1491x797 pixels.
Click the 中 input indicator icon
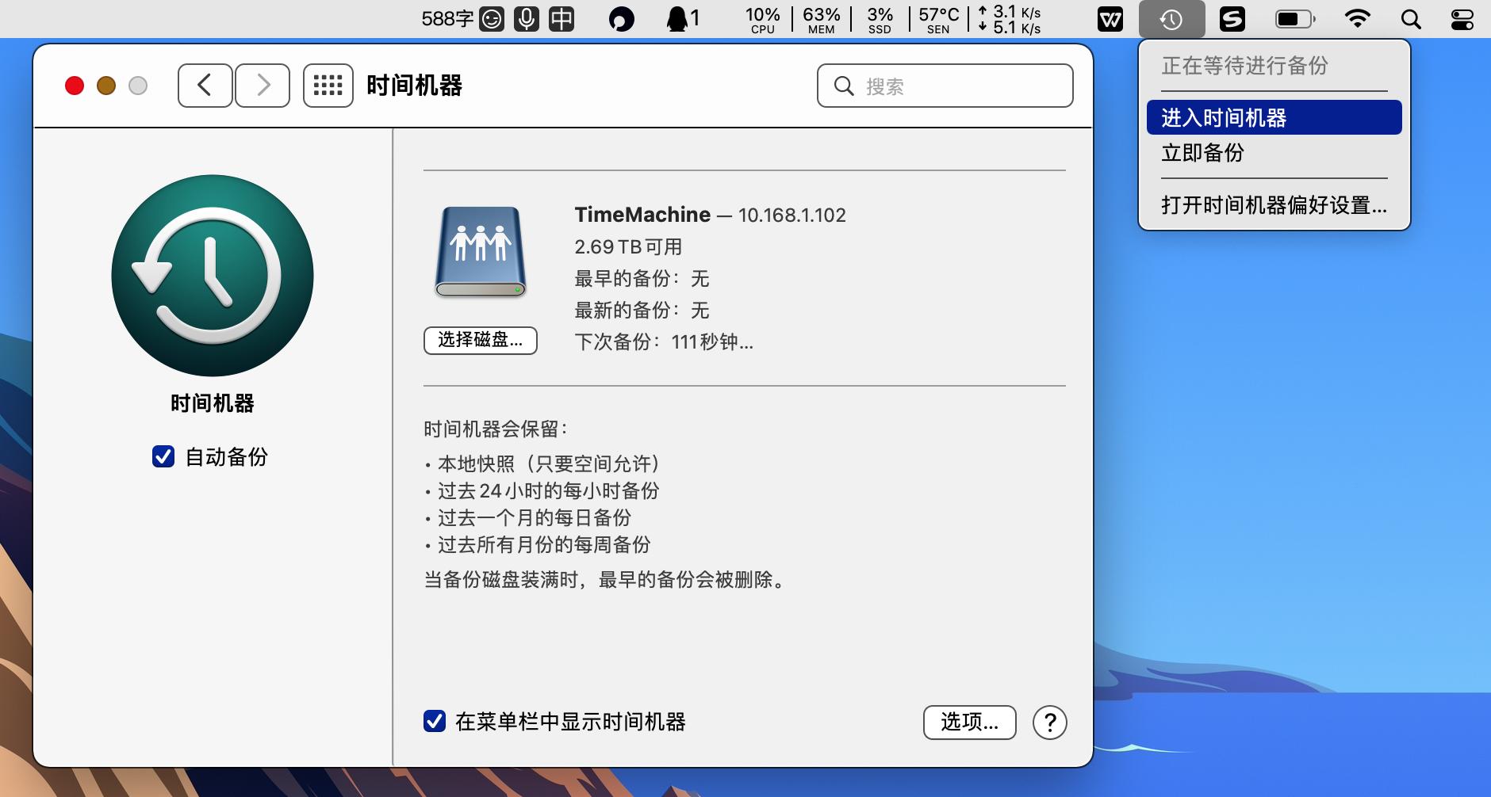tap(562, 18)
